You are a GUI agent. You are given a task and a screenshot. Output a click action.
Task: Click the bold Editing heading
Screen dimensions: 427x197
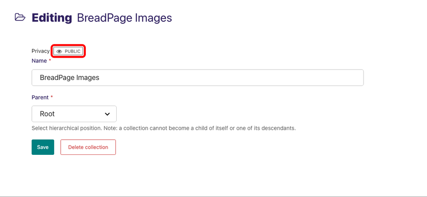[52, 18]
